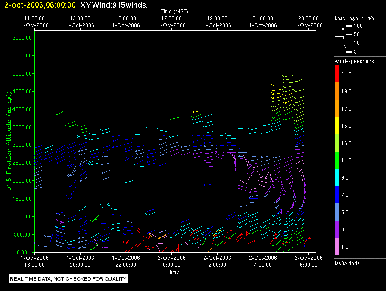This screenshot has height=291, width=386.
Task: Click the 2-Oct-2006 0:00:00 bottom axis label
Action: [x=171, y=261]
